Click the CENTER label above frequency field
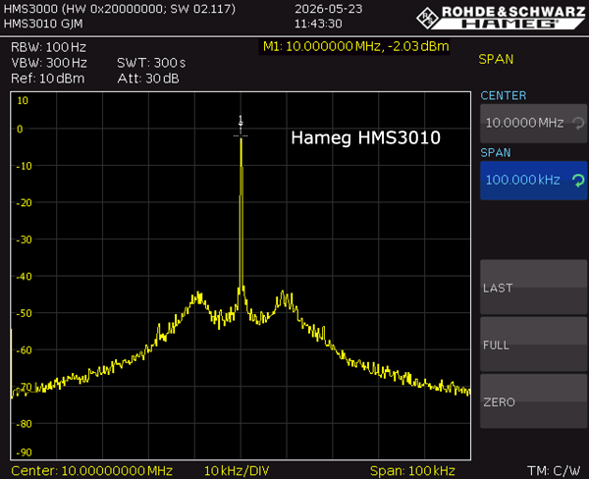The width and height of the screenshot is (589, 479). pos(504,95)
